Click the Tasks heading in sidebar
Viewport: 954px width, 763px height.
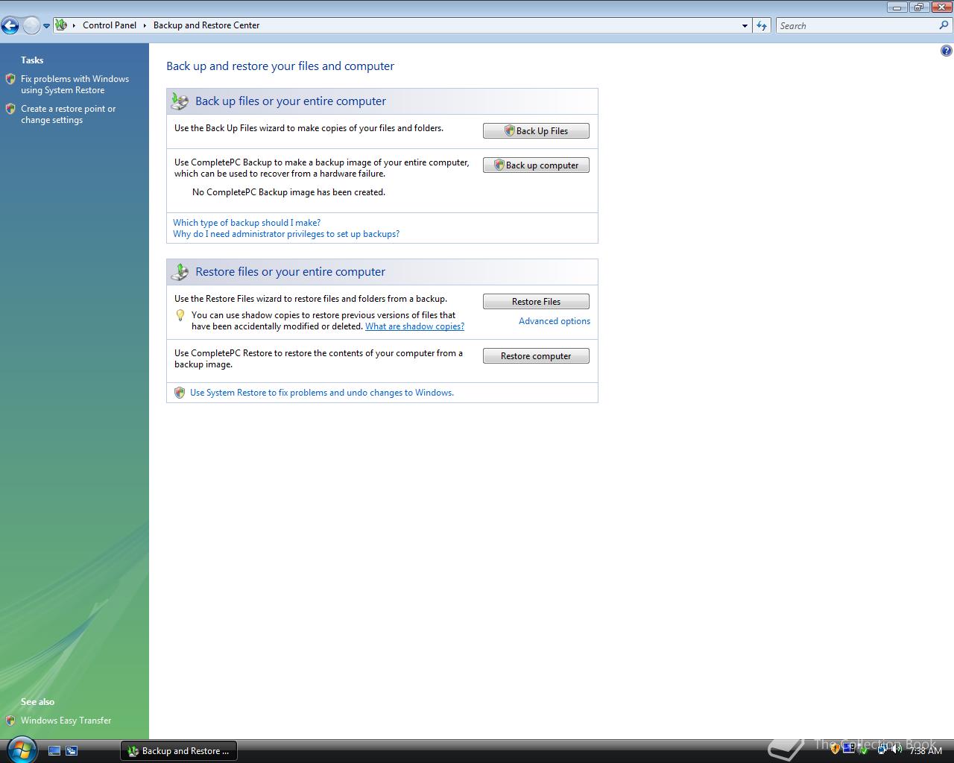pos(32,60)
